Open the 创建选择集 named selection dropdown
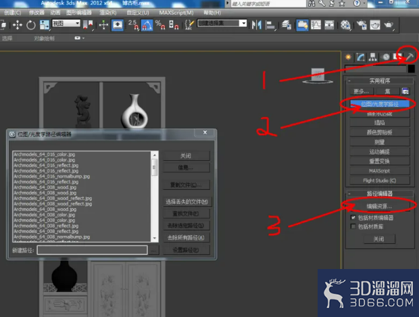The image size is (419, 317). pos(222,23)
